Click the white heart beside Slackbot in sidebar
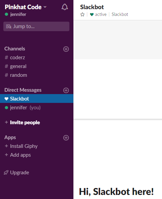The width and height of the screenshot is (162, 199). pos(6,99)
